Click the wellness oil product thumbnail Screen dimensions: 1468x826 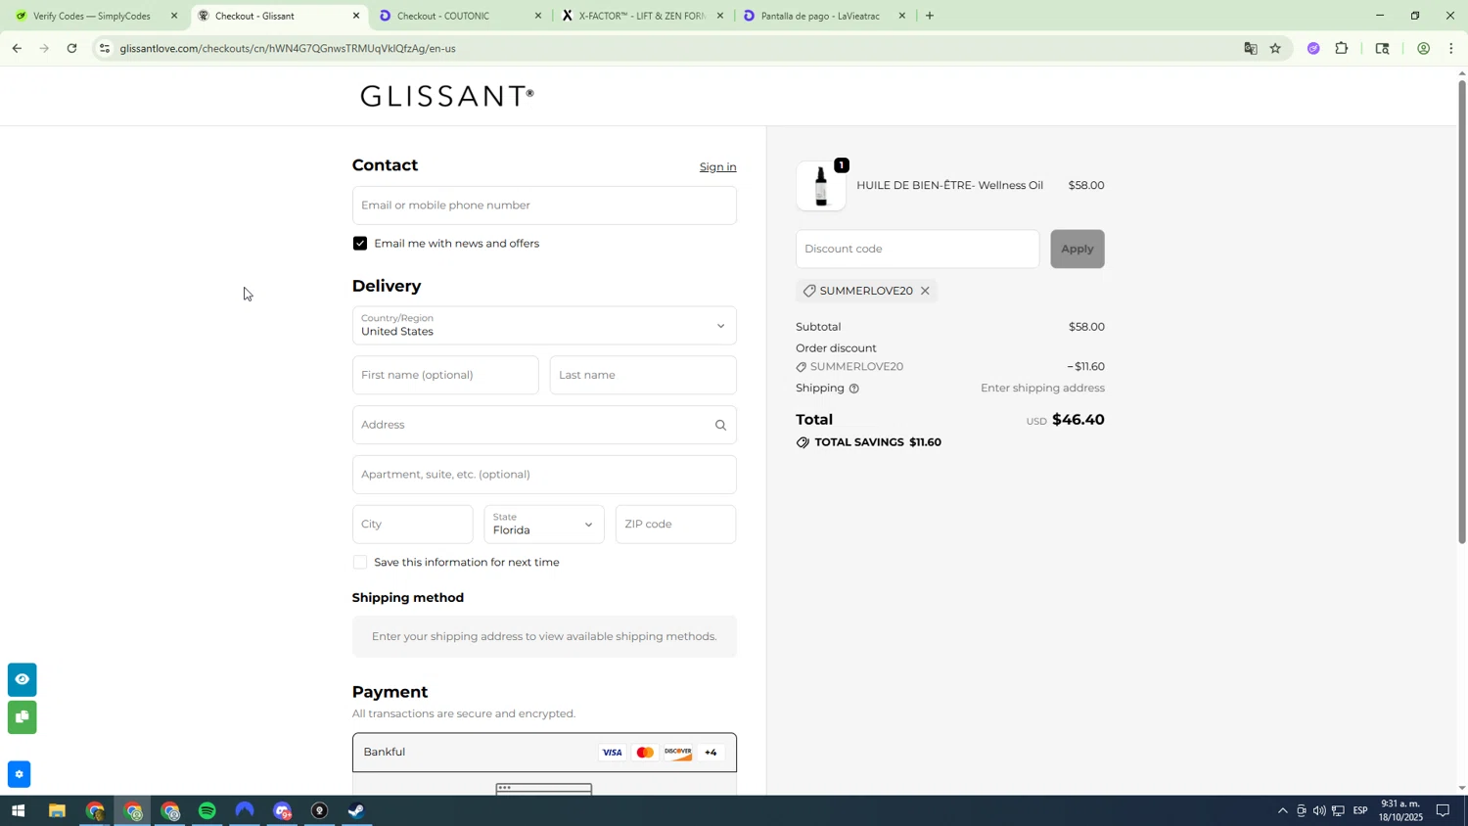(x=821, y=186)
